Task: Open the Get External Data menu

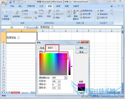Action: click(6, 15)
